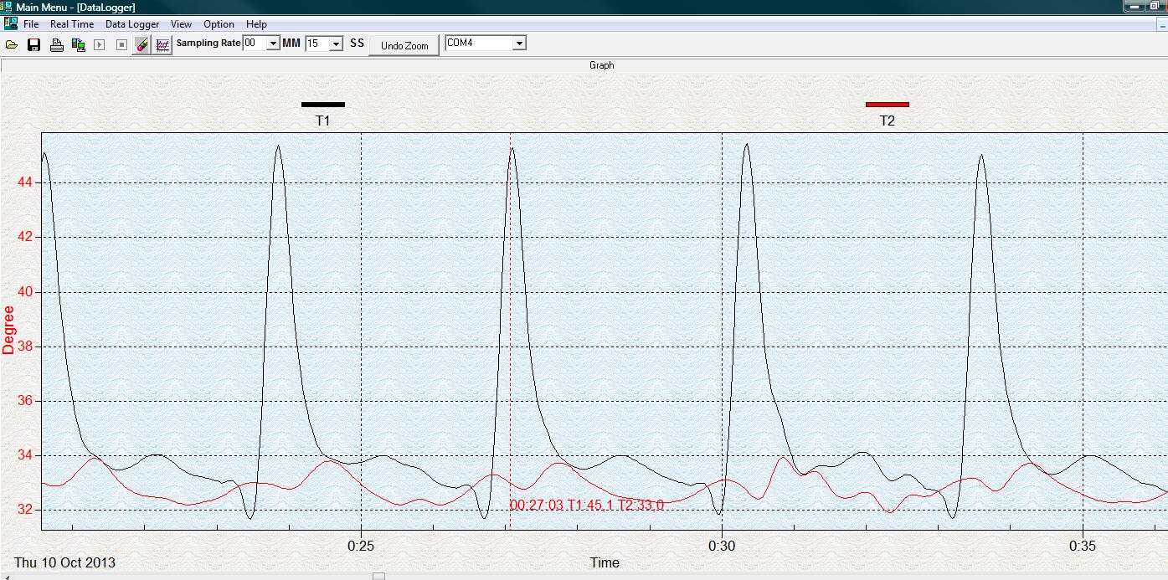The height and width of the screenshot is (580, 1168).
Task: Click the computer connection icon
Action: [79, 44]
